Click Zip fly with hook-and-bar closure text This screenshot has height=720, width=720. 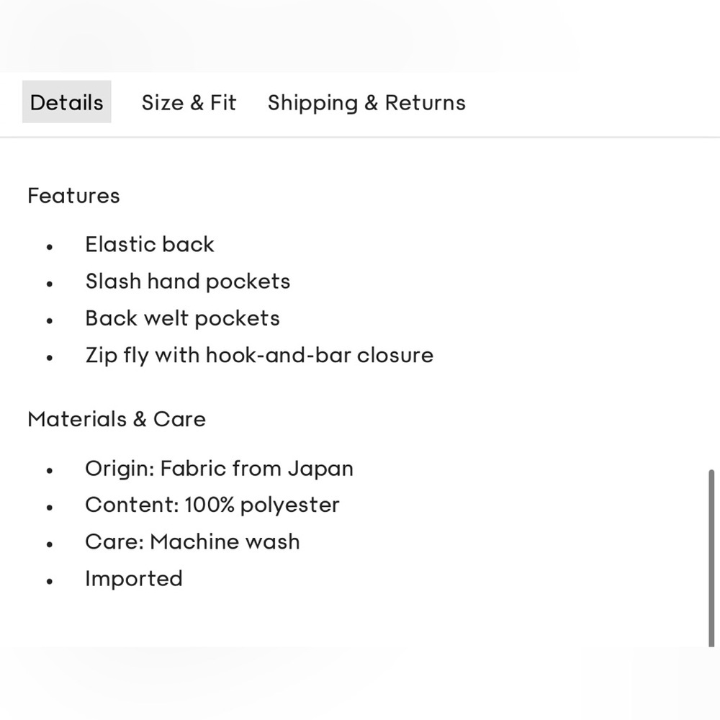coord(259,355)
